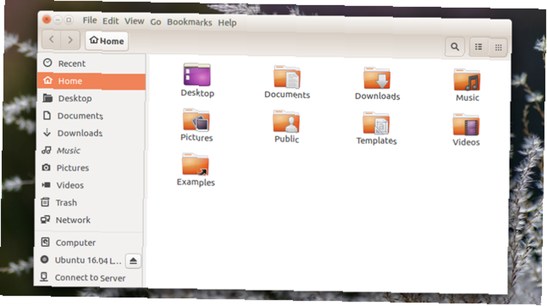Open the Desktop folder icon in main pane
The width and height of the screenshot is (547, 306).
pos(197,74)
